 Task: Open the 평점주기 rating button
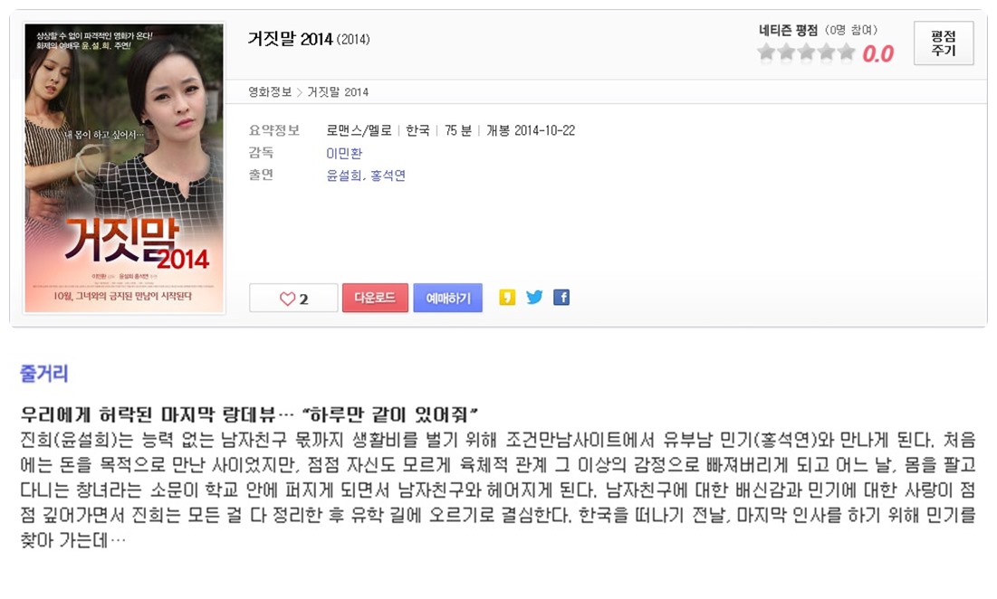(x=944, y=43)
